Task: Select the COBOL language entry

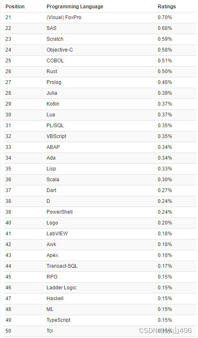Action: 55,61
